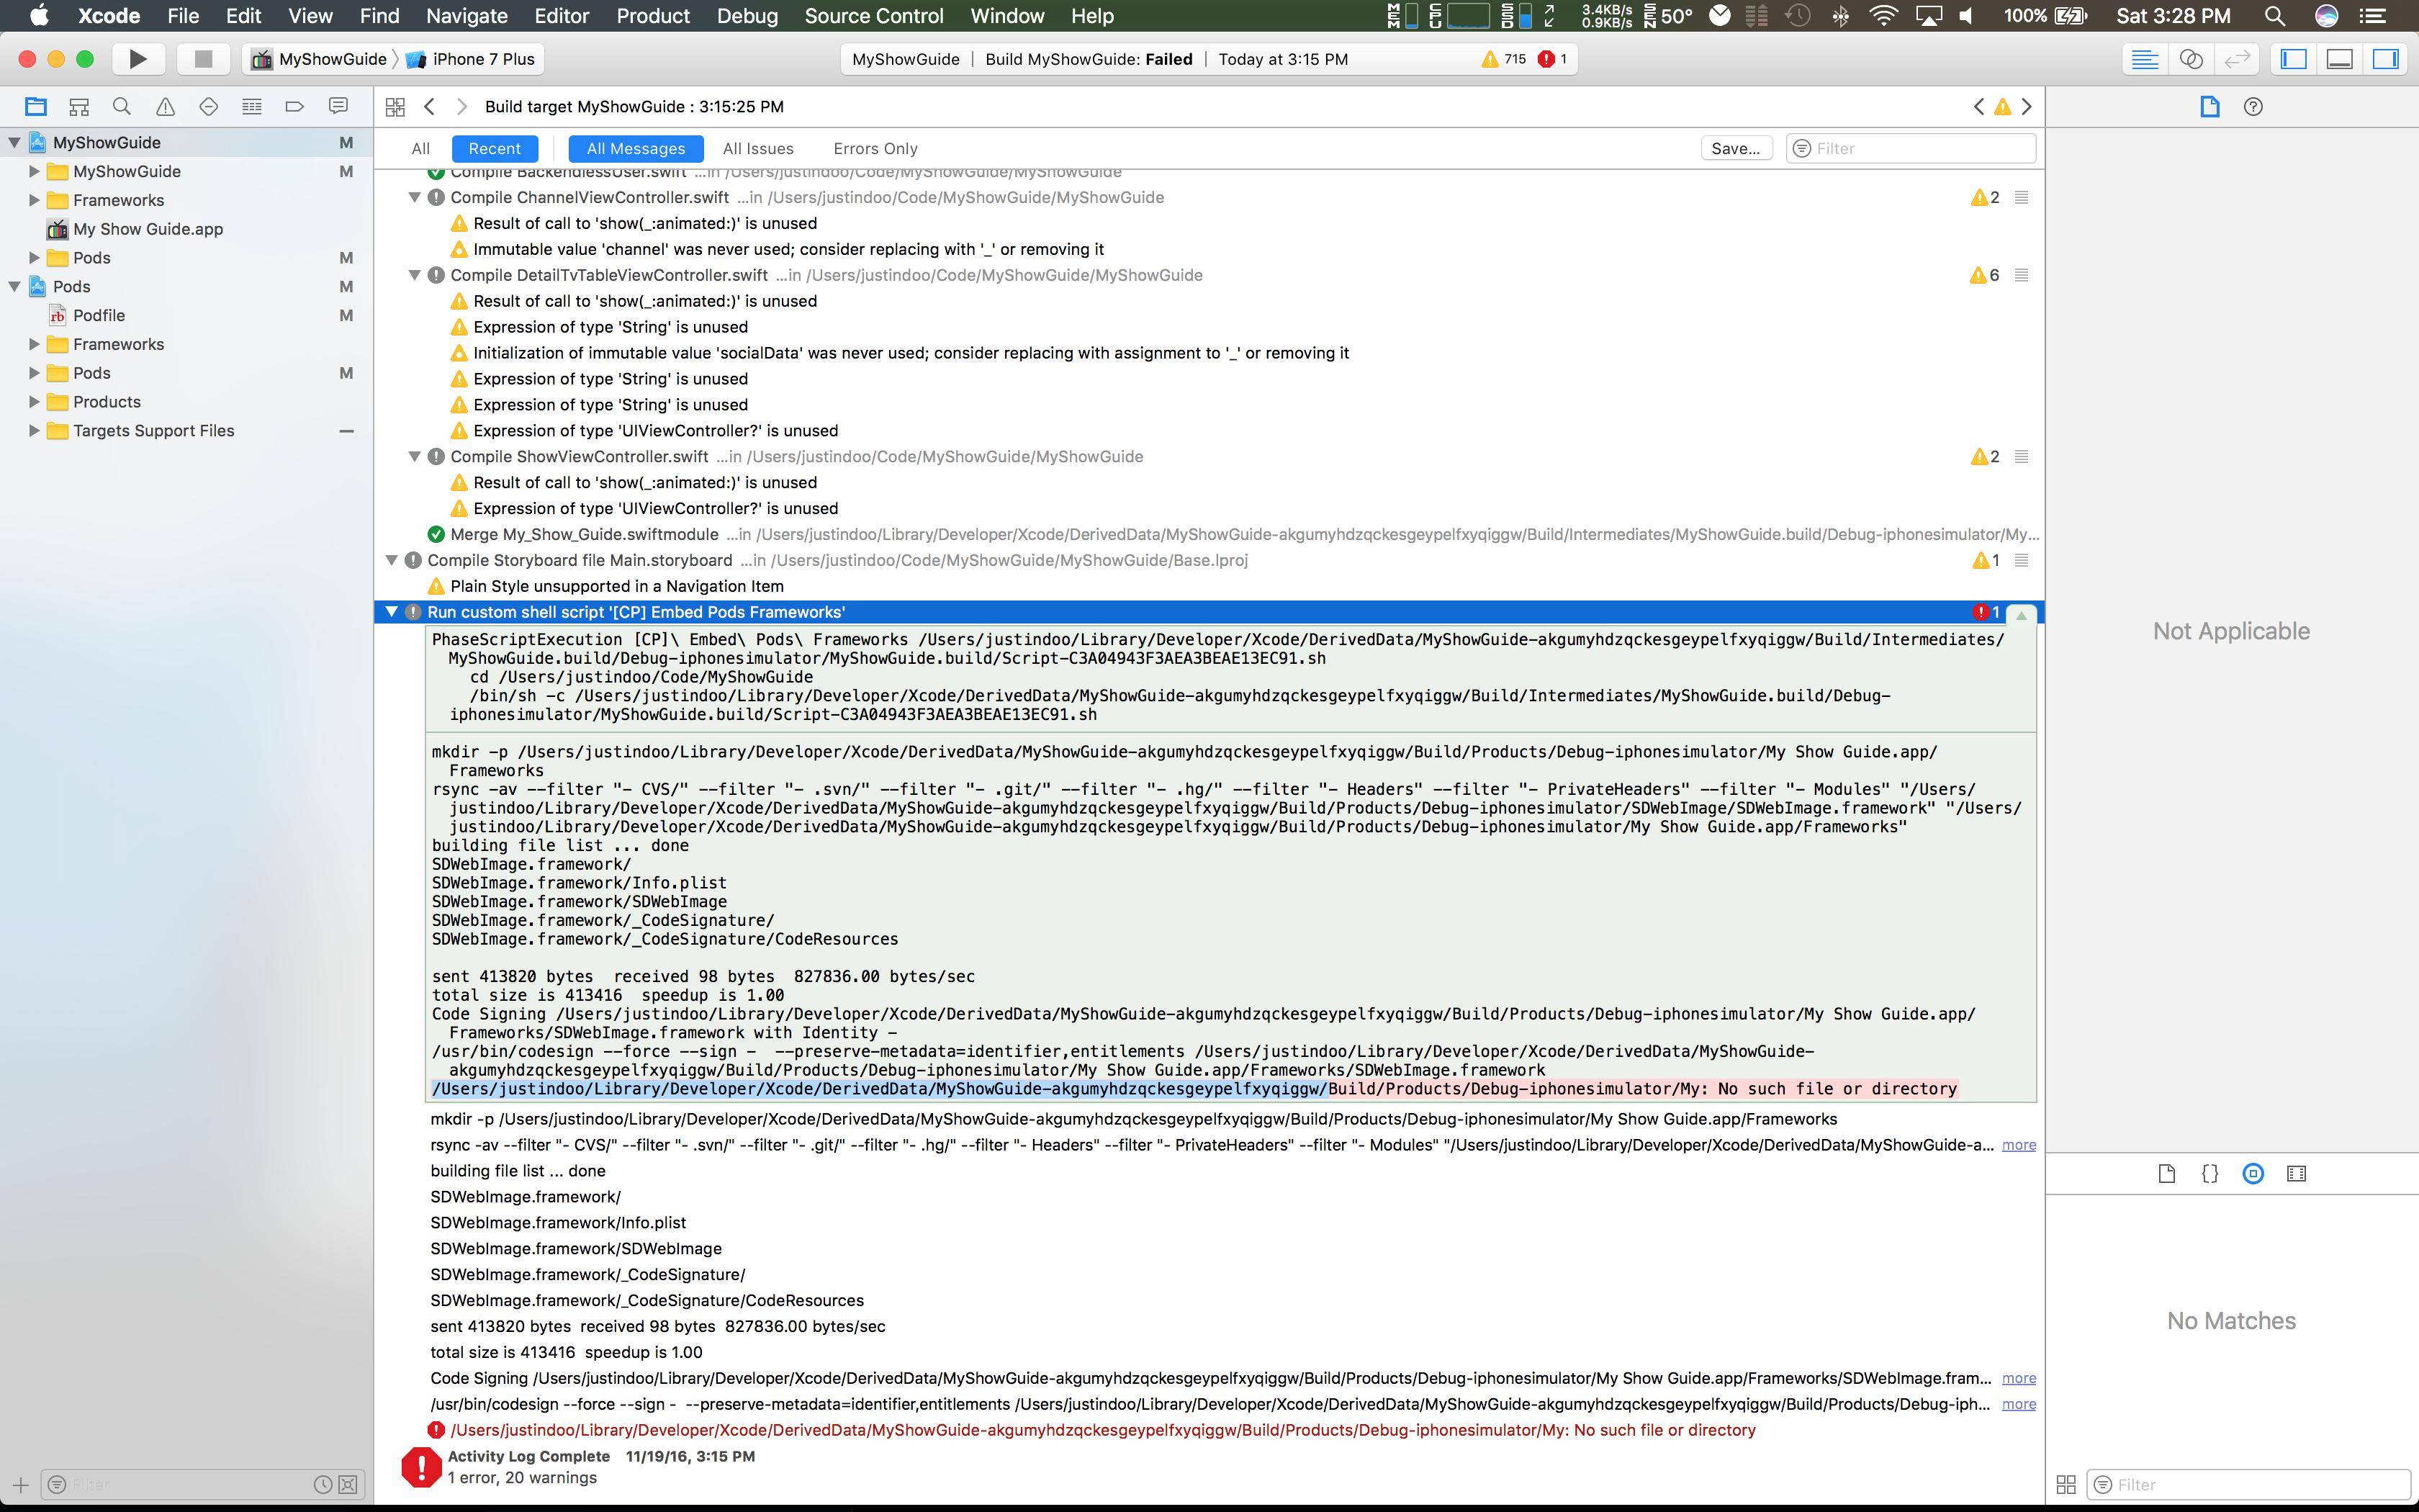Stop the running task button
This screenshot has width=2419, height=1512.
[203, 59]
